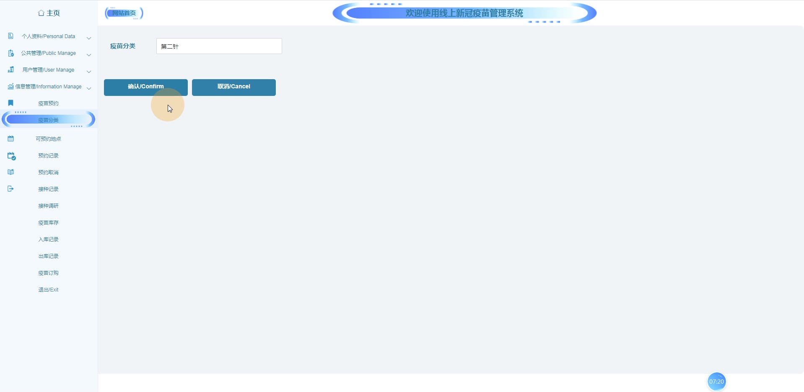Image resolution: width=804 pixels, height=392 pixels.
Task: Click the calendar-check icon for 预约记录
Action: [x=11, y=156]
